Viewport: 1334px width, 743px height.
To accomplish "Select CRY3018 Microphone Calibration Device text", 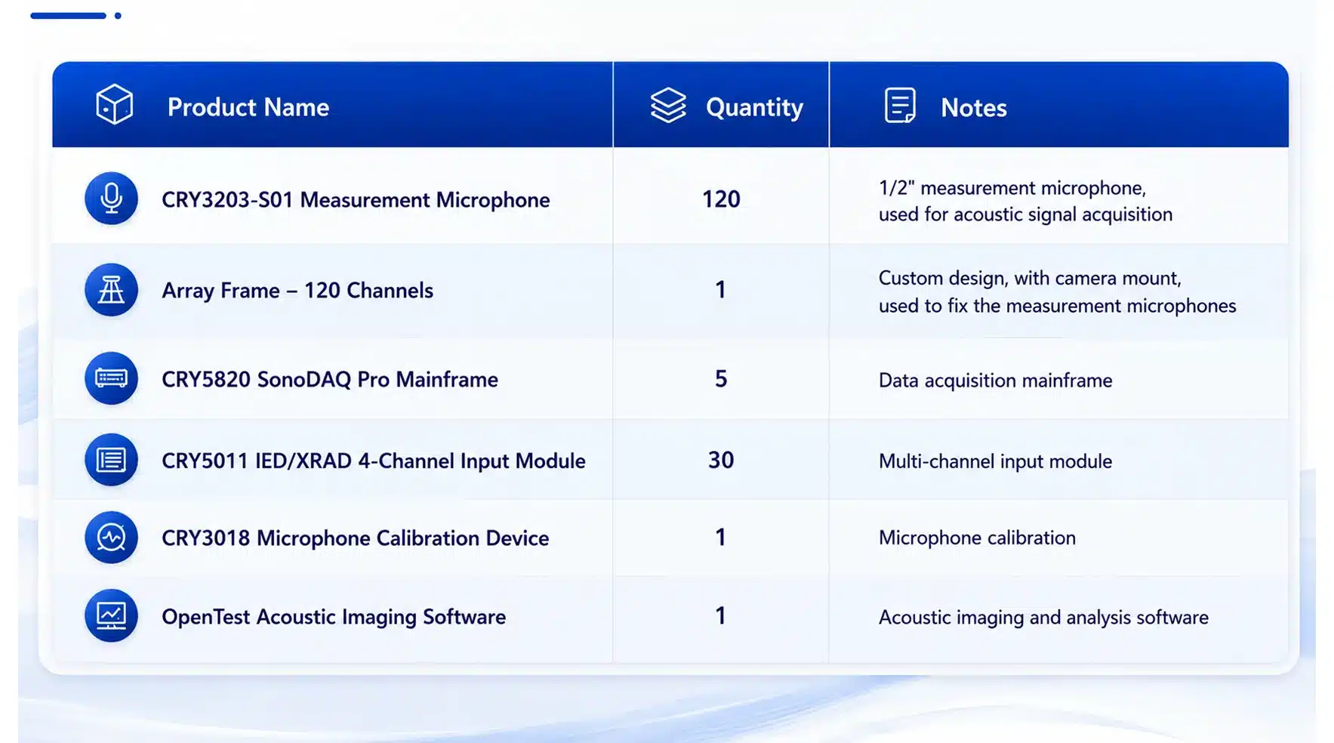I will (x=356, y=538).
